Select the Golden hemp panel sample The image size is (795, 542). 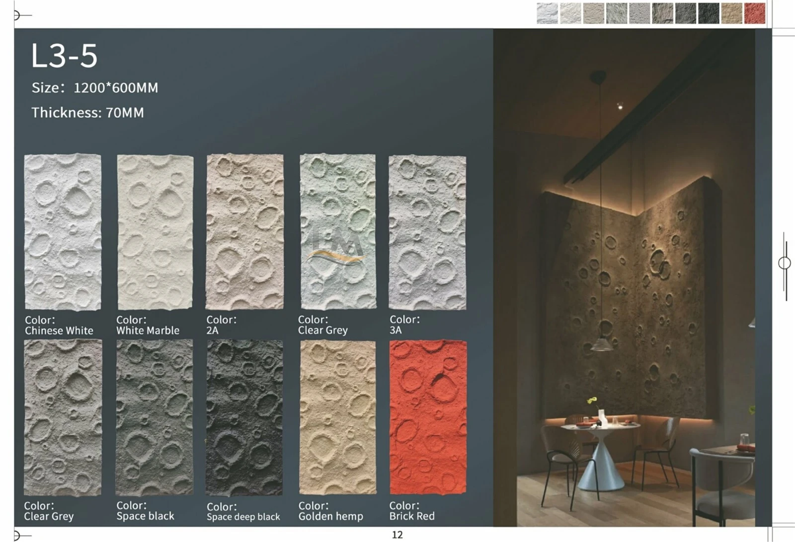point(338,417)
